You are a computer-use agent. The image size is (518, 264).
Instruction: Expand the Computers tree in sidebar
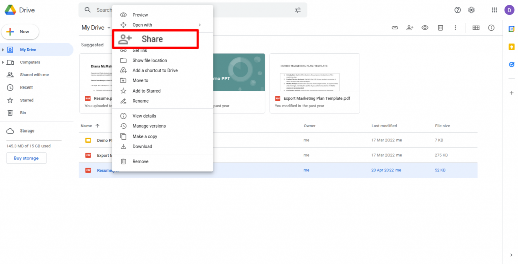(x=3, y=62)
